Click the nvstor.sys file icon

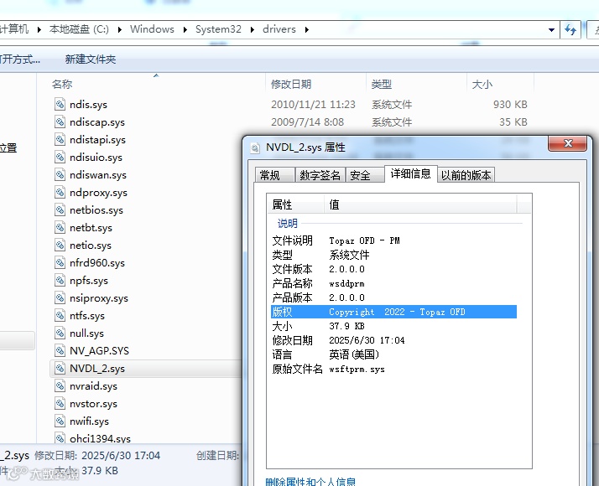60,403
